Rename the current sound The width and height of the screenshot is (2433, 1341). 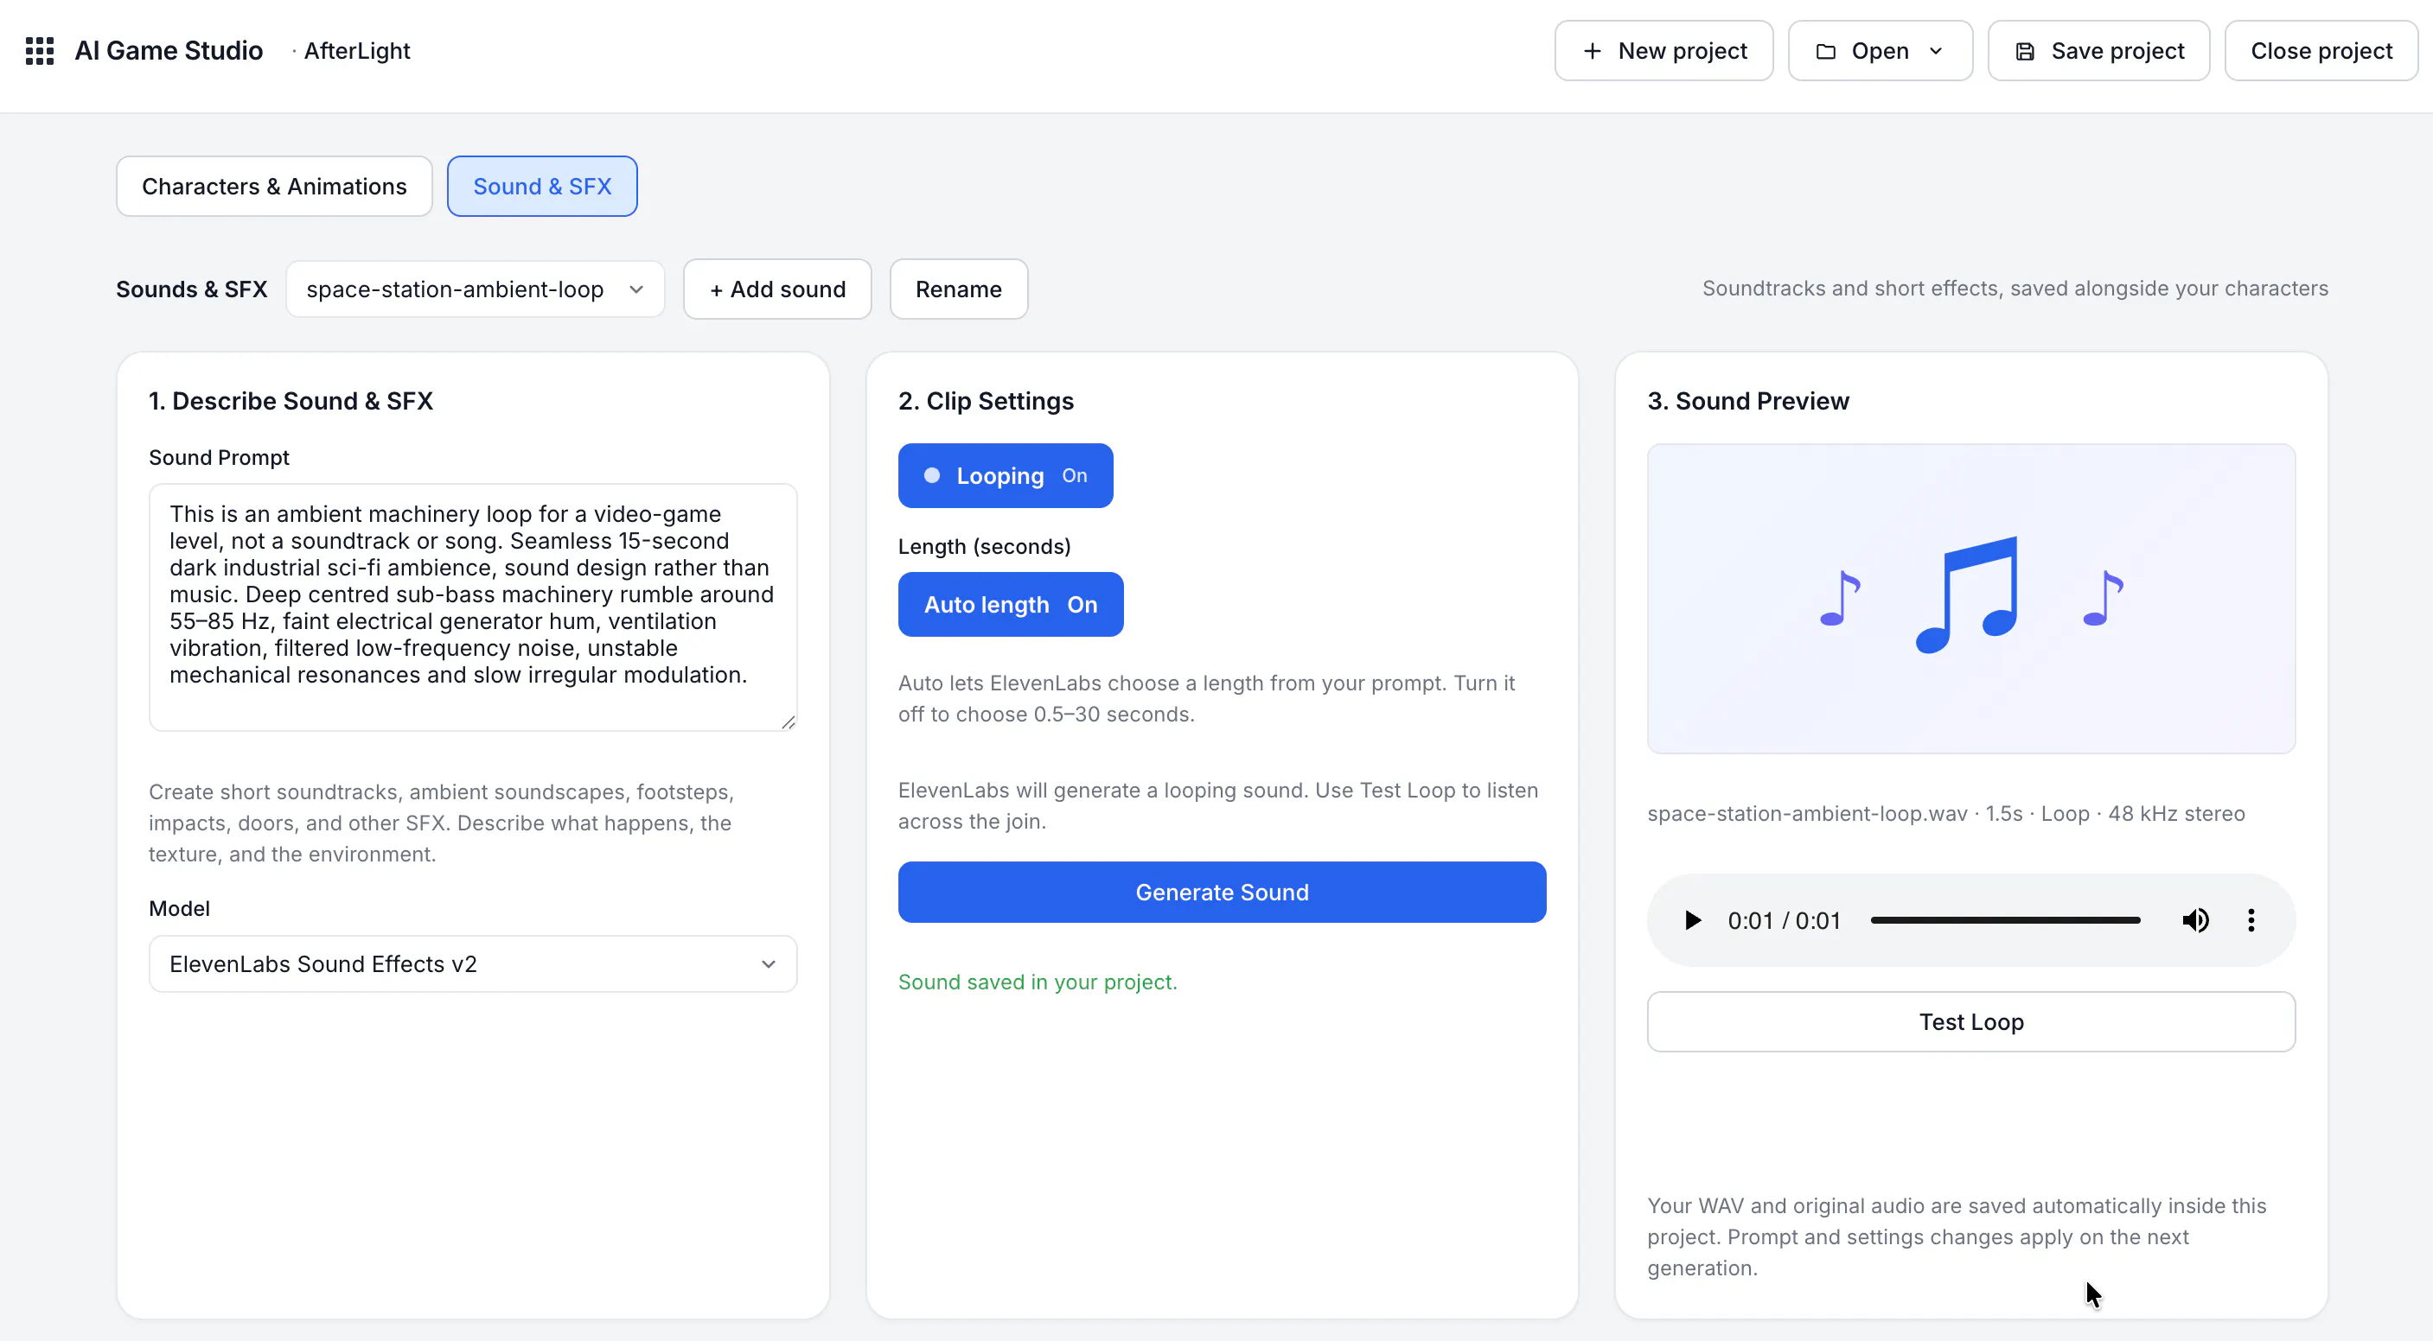coord(958,289)
